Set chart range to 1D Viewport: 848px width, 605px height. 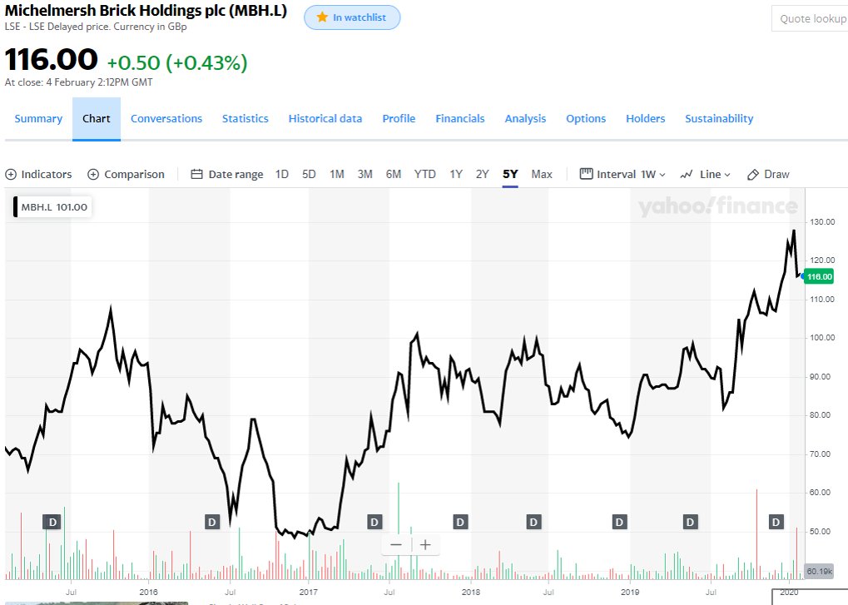click(x=282, y=174)
